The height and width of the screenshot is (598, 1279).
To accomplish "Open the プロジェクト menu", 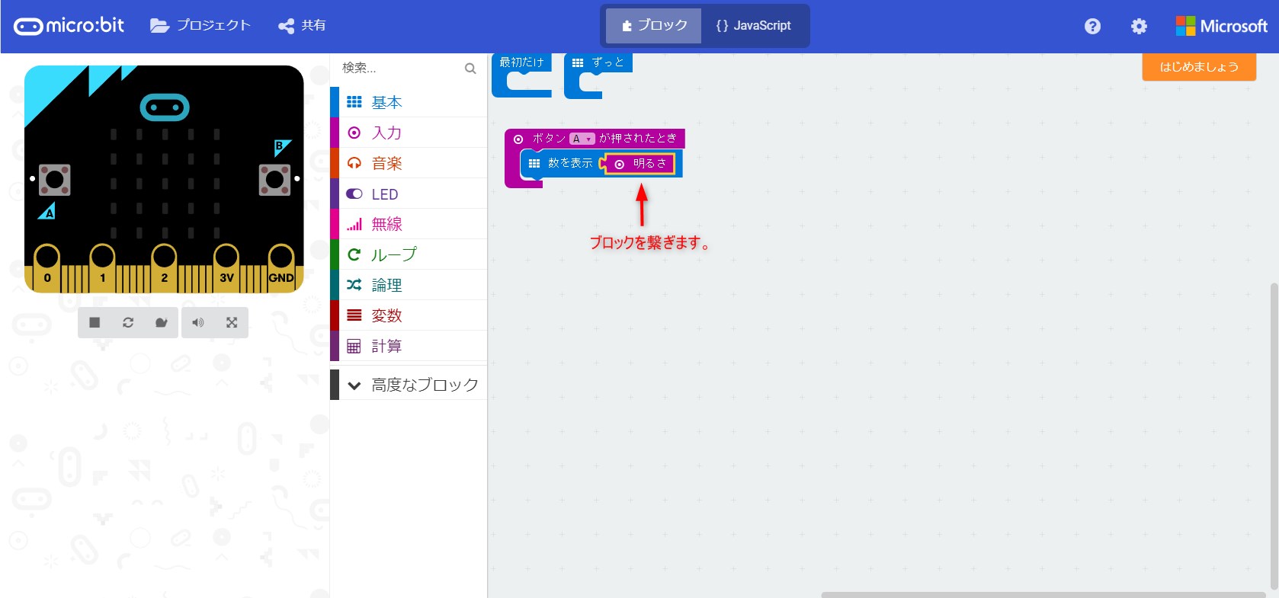I will (200, 26).
